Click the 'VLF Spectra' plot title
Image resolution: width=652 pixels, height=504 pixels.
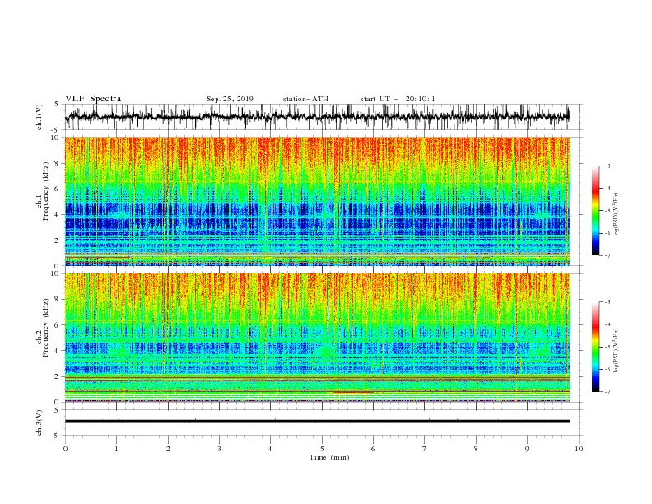(x=93, y=99)
